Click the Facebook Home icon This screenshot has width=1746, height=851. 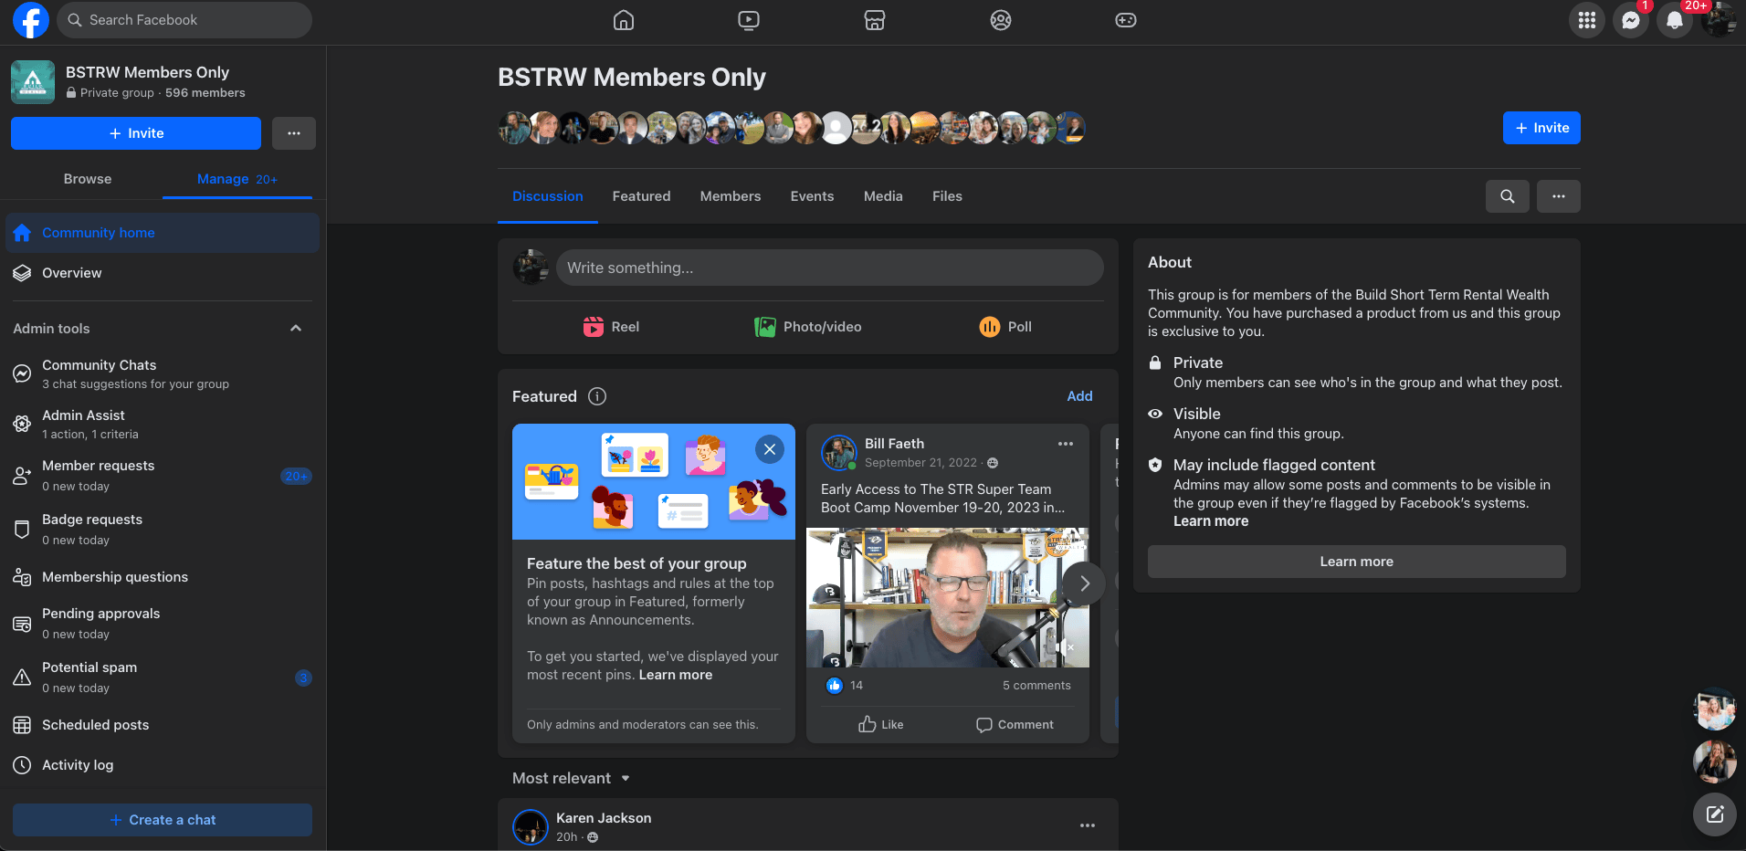pyautogui.click(x=624, y=20)
